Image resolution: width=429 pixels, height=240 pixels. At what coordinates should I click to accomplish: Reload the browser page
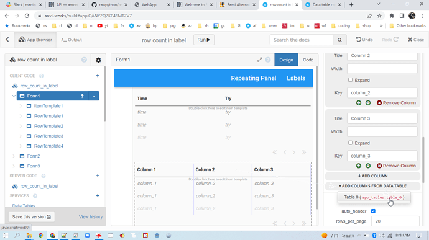point(27,16)
